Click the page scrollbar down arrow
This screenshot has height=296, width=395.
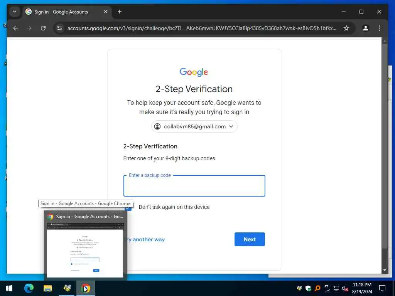pyautogui.click(x=385, y=270)
